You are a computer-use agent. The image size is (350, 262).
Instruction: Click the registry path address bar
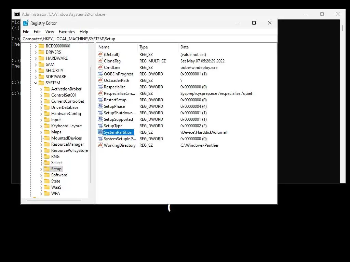(149, 39)
